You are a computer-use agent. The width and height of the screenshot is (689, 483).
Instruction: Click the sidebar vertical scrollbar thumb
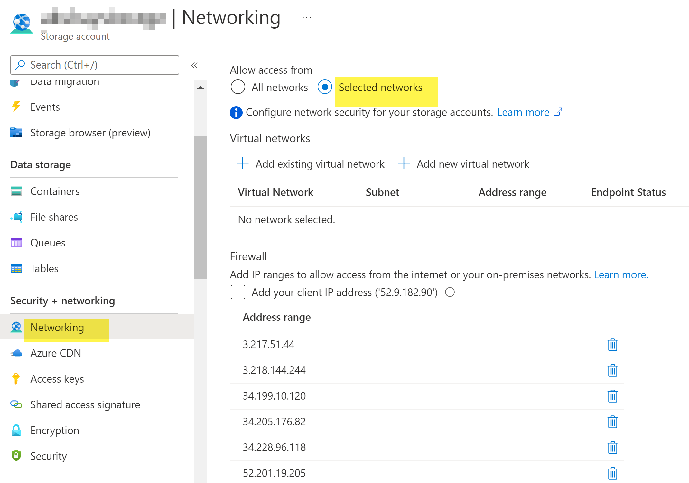click(200, 207)
